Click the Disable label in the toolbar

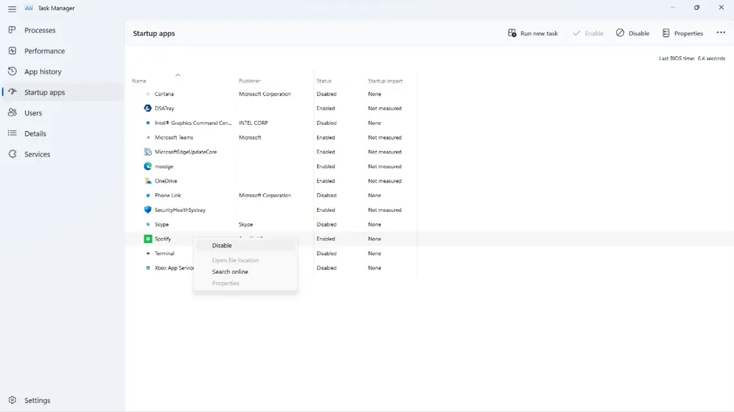pyautogui.click(x=639, y=33)
